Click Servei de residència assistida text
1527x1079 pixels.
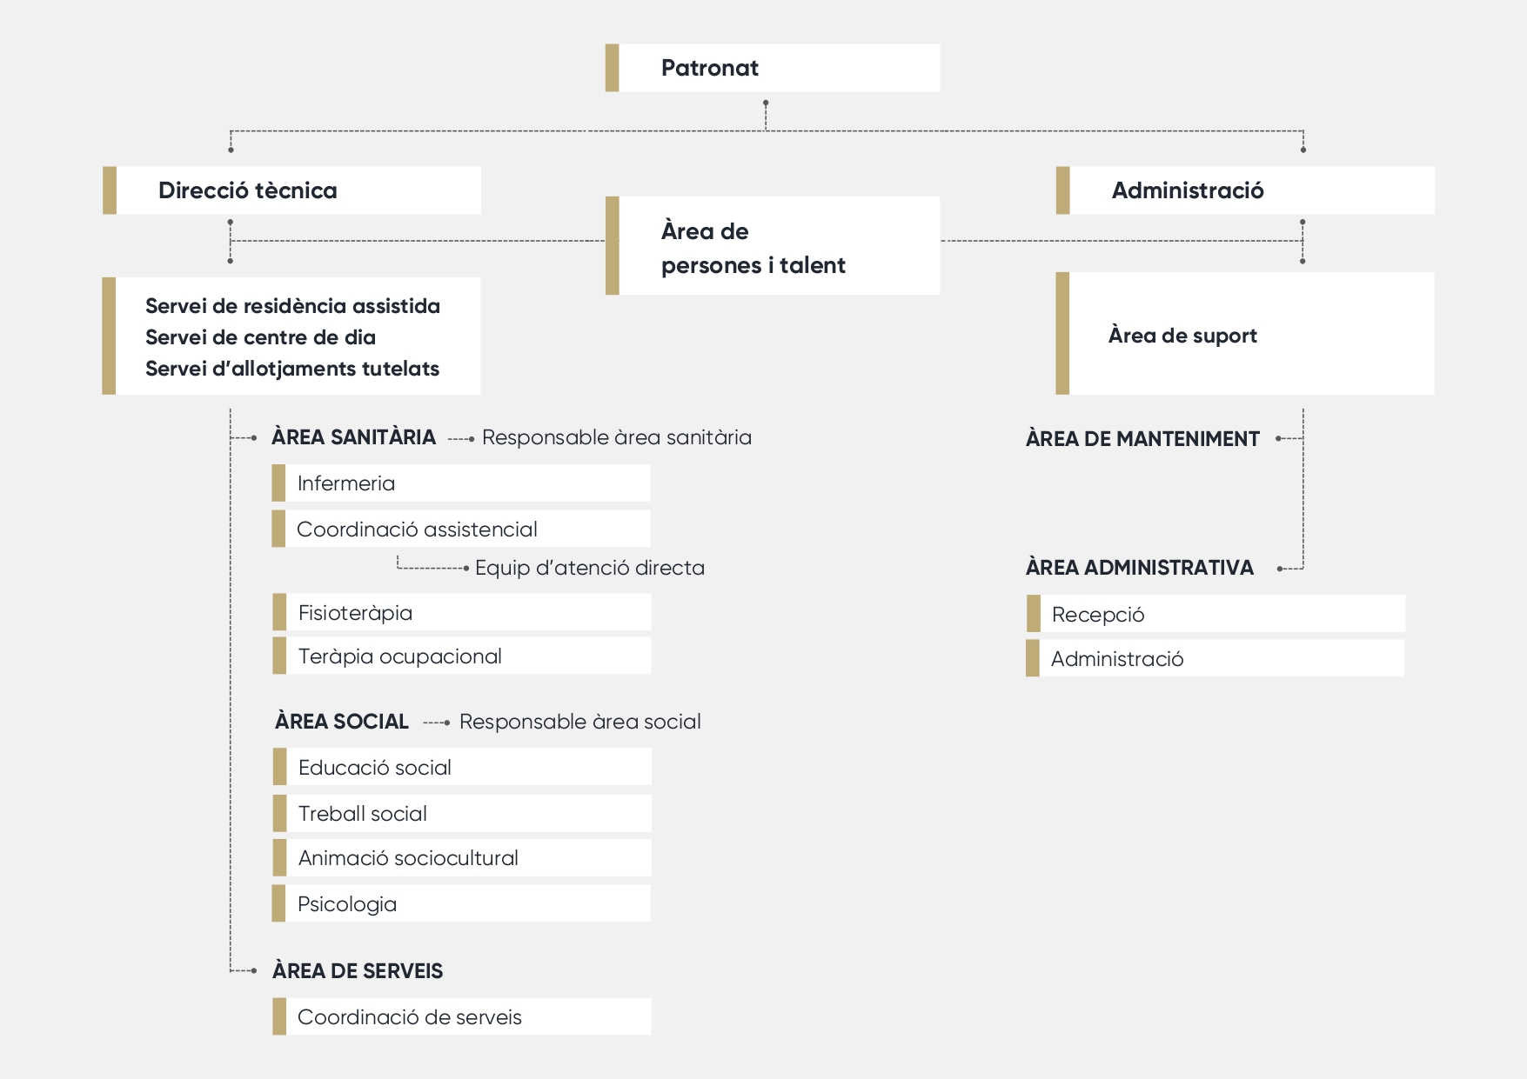(x=292, y=306)
